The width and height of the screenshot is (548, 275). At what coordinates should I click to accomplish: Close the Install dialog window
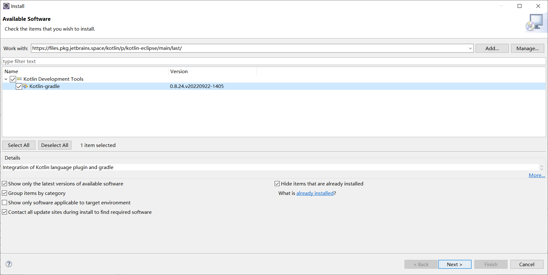[x=538, y=6]
